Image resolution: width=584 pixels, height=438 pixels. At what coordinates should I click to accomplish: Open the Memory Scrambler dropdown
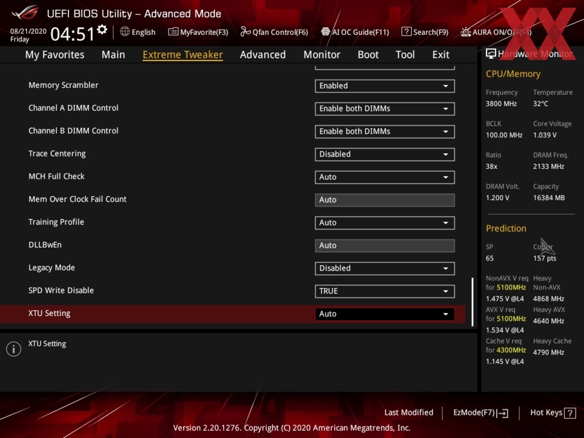[x=385, y=86]
